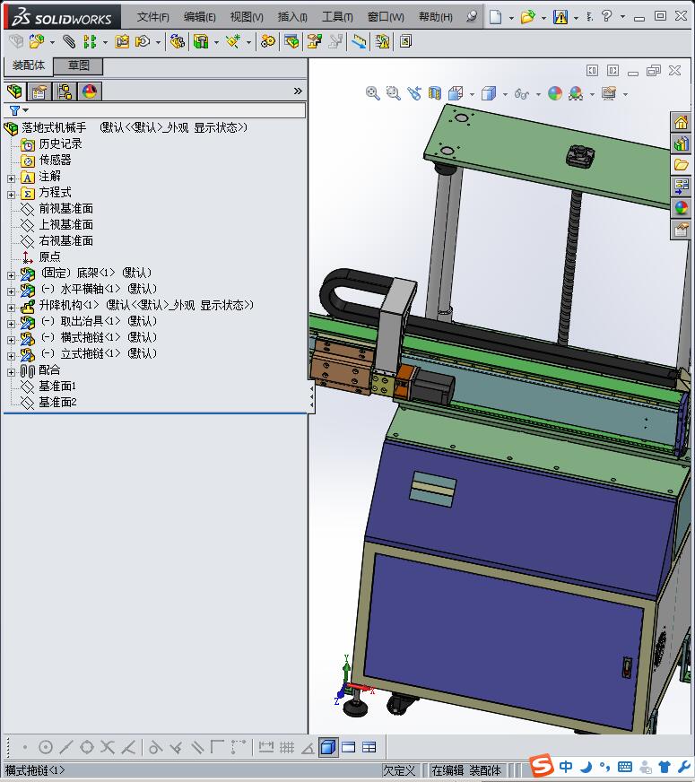Click the Section View icon
695x782 pixels.
click(435, 93)
